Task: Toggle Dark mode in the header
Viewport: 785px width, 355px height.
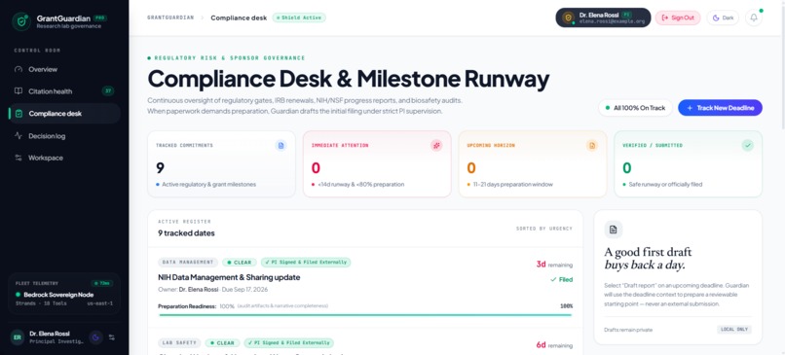Action: 723,18
